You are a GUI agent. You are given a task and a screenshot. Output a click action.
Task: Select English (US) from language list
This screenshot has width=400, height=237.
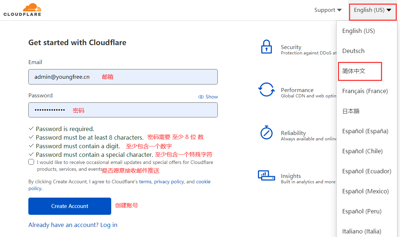358,31
